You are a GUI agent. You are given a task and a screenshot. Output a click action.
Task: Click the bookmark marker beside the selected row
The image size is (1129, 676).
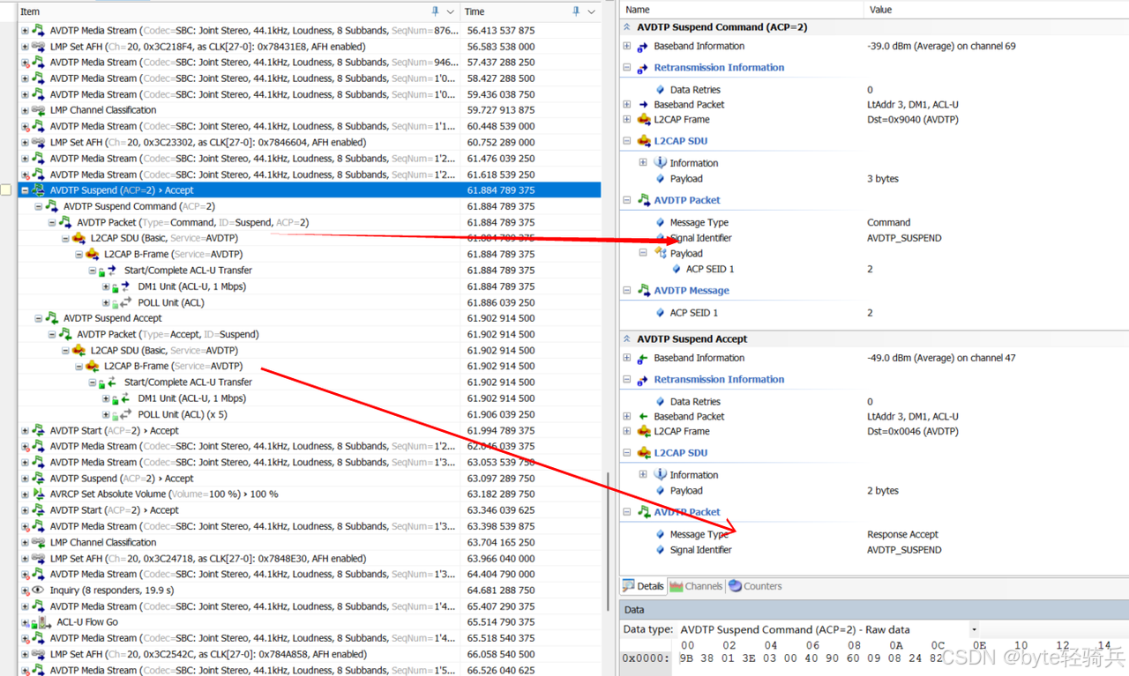click(6, 190)
